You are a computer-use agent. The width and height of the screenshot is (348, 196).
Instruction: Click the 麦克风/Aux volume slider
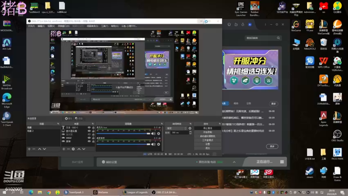[124, 134]
